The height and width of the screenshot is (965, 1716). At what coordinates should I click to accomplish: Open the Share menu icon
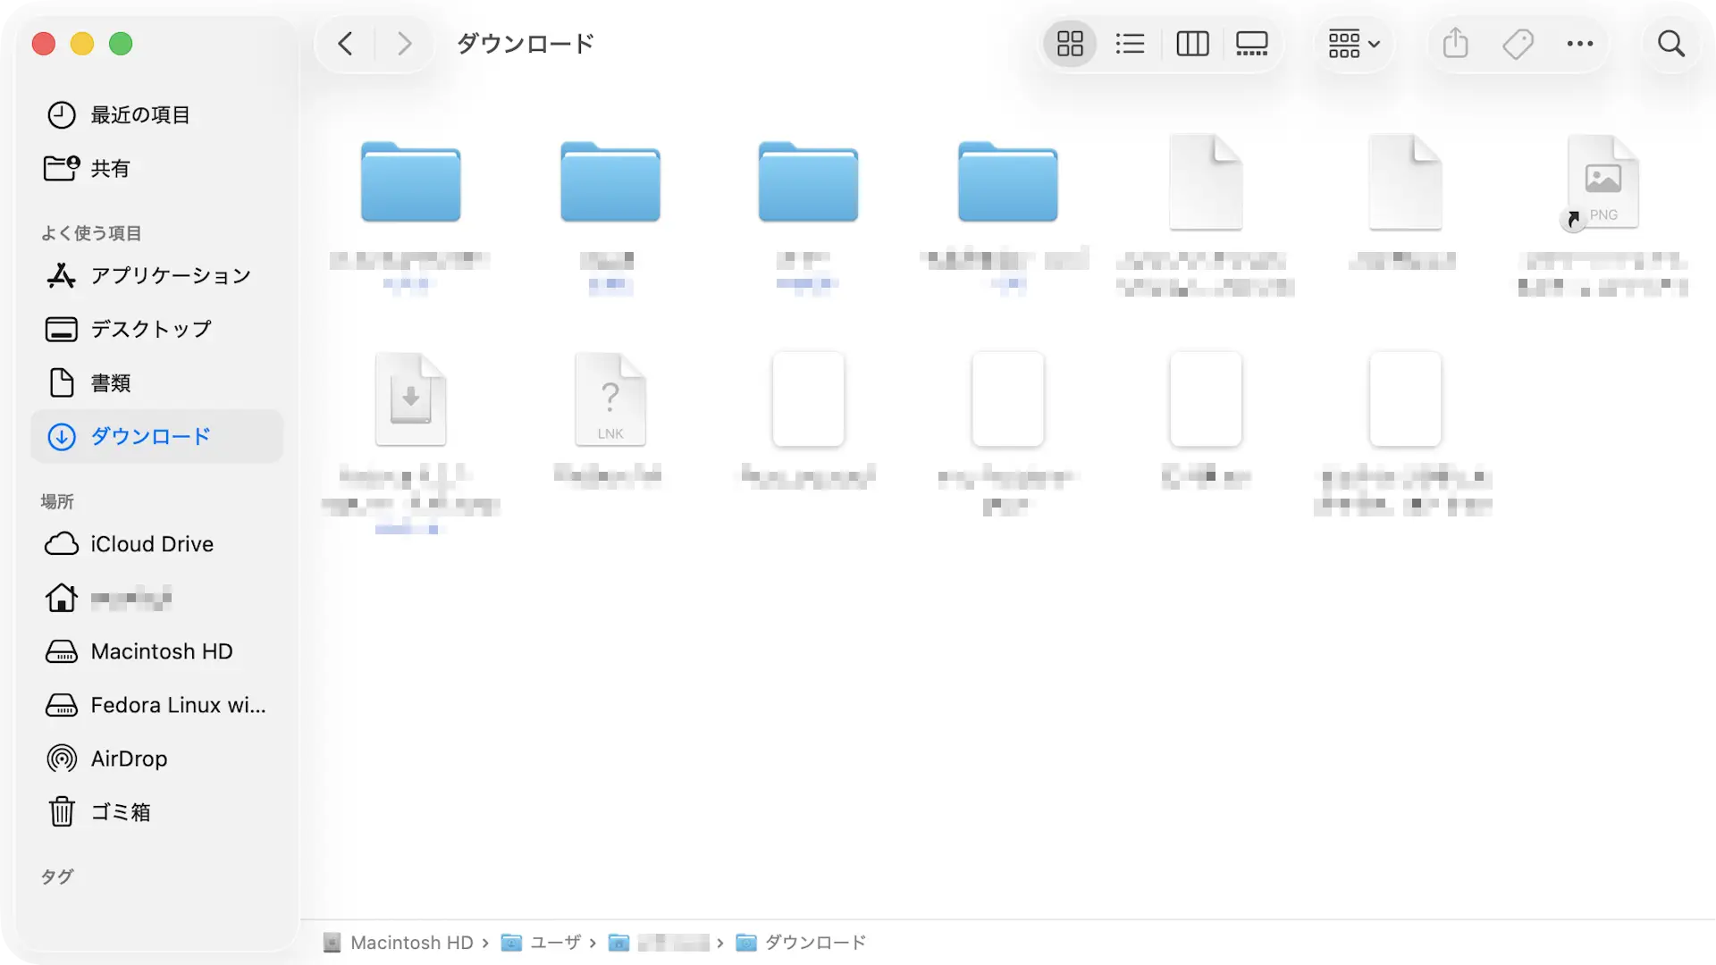pyautogui.click(x=1455, y=43)
